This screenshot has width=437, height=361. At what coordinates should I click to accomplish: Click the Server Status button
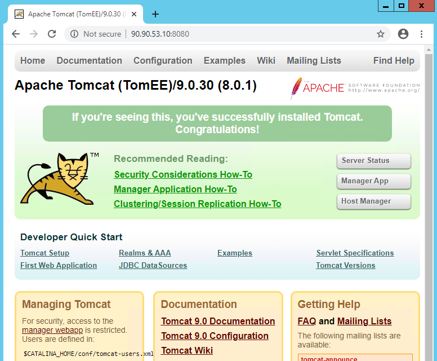tap(374, 161)
